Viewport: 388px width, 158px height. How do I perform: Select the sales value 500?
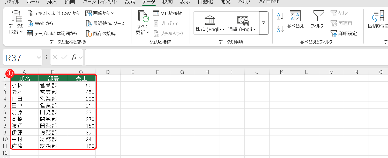(x=81, y=85)
